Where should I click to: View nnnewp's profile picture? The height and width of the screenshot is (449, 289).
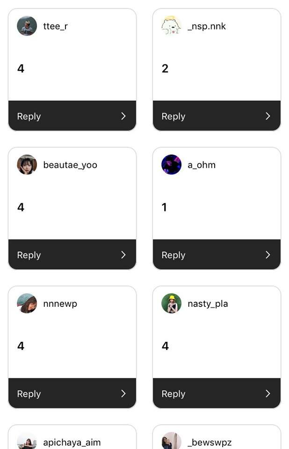(x=27, y=304)
